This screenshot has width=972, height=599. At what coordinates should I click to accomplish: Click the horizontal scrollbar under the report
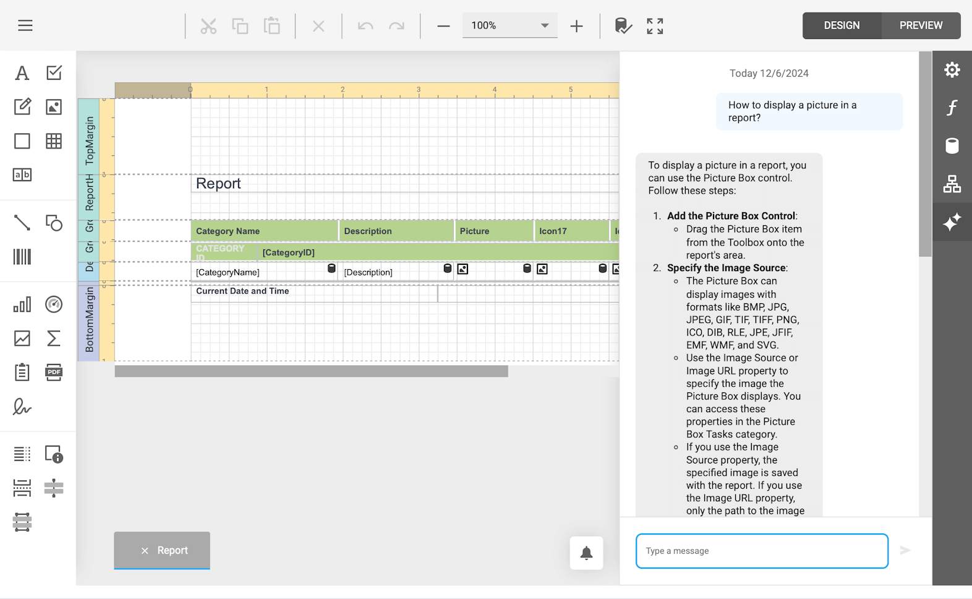pos(311,371)
